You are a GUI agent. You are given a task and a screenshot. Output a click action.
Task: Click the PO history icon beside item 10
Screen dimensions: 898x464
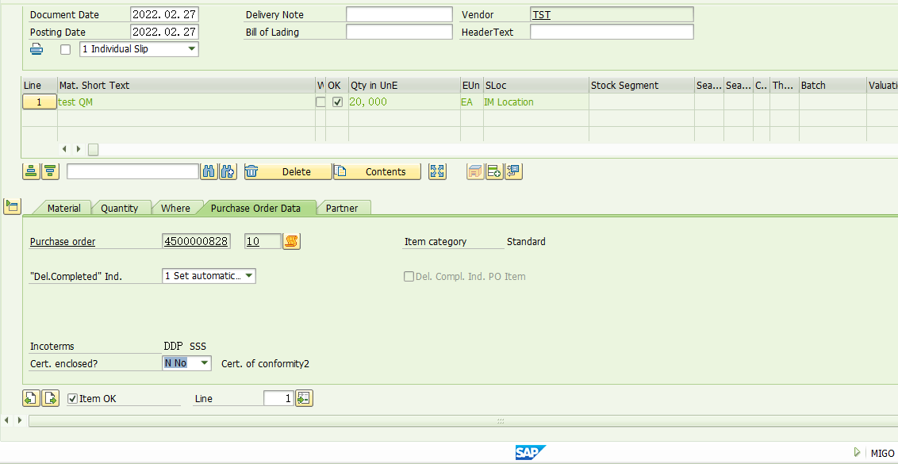pyautogui.click(x=292, y=242)
